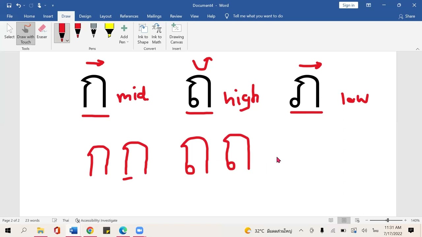Open the File menu
This screenshot has width=422, height=237.
tap(10, 16)
